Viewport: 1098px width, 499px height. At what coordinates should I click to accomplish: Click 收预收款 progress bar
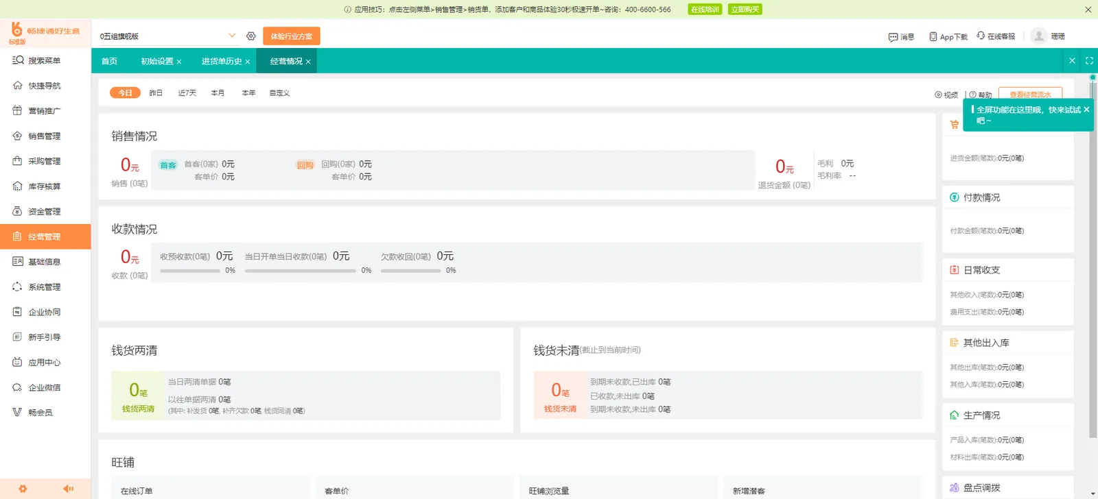tap(190, 271)
